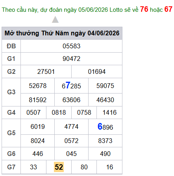Image resolution: width=174 pixels, height=176 pixels.
Task: Select G5 number 8024
Action: tap(38, 141)
